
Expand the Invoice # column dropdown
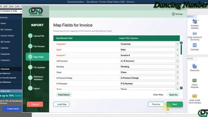click(x=177, y=55)
